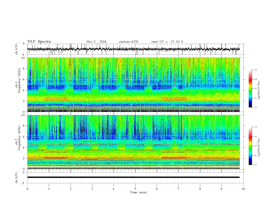Click the time axis tick label '5'
274x212 pixels.
click(x=135, y=189)
